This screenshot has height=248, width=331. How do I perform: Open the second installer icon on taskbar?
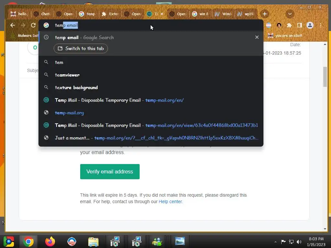(137, 242)
